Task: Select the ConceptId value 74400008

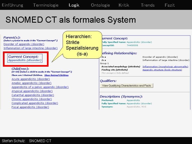Action: coord(132,45)
